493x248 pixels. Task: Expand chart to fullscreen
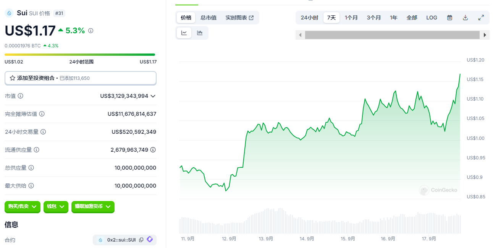481,18
